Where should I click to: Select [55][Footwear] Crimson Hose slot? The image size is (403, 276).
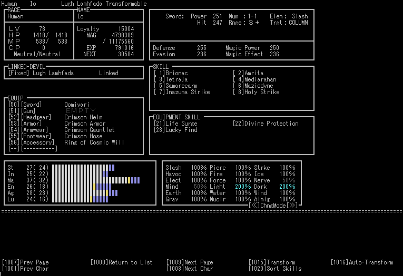(x=55, y=136)
